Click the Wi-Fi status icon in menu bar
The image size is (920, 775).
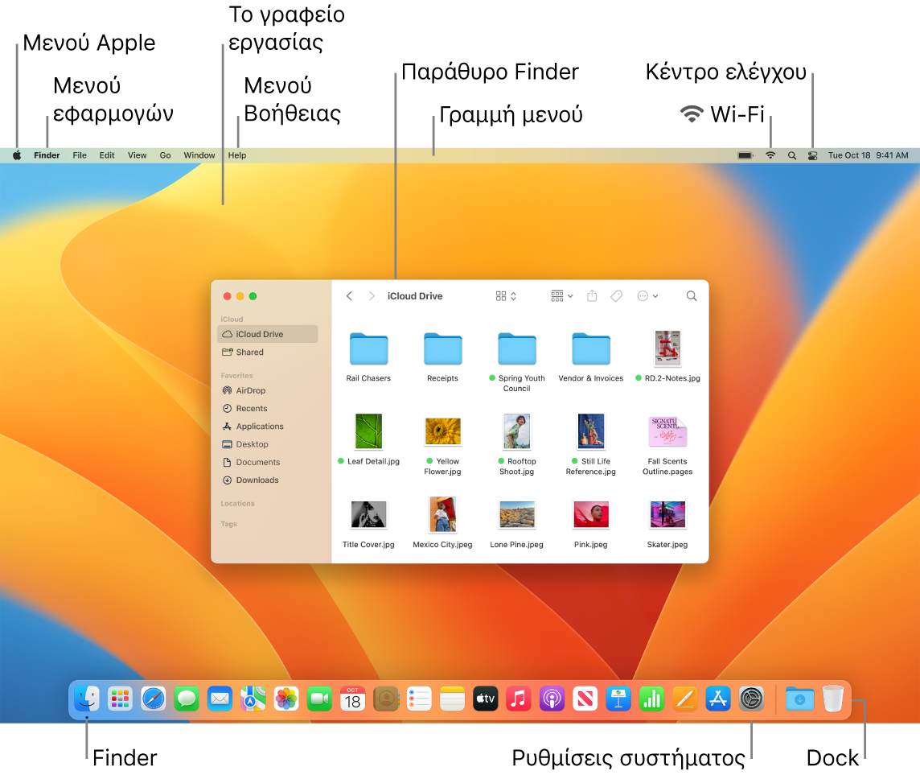pyautogui.click(x=770, y=155)
